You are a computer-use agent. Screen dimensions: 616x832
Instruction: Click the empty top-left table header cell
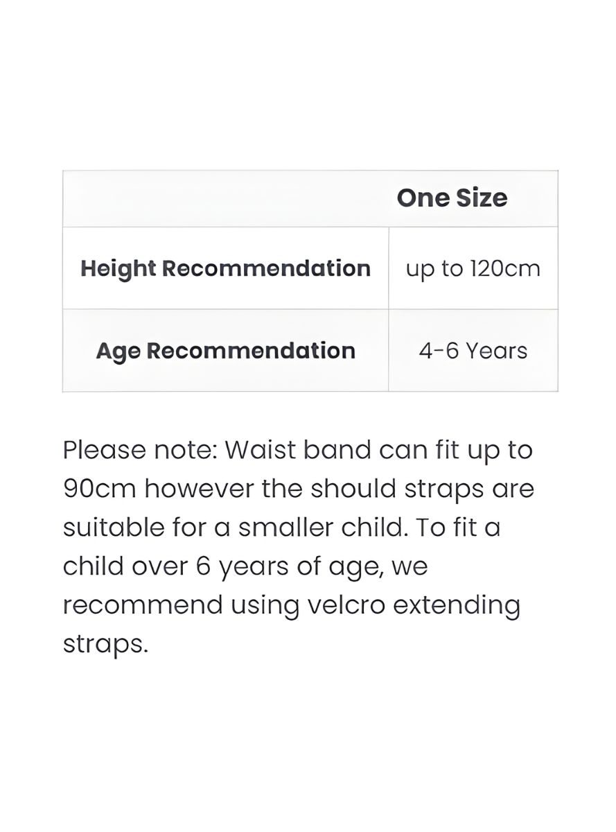click(x=225, y=198)
